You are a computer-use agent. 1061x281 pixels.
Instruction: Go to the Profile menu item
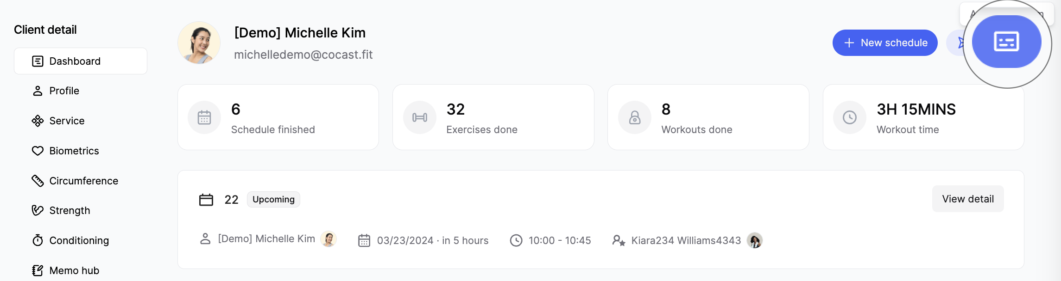[64, 91]
